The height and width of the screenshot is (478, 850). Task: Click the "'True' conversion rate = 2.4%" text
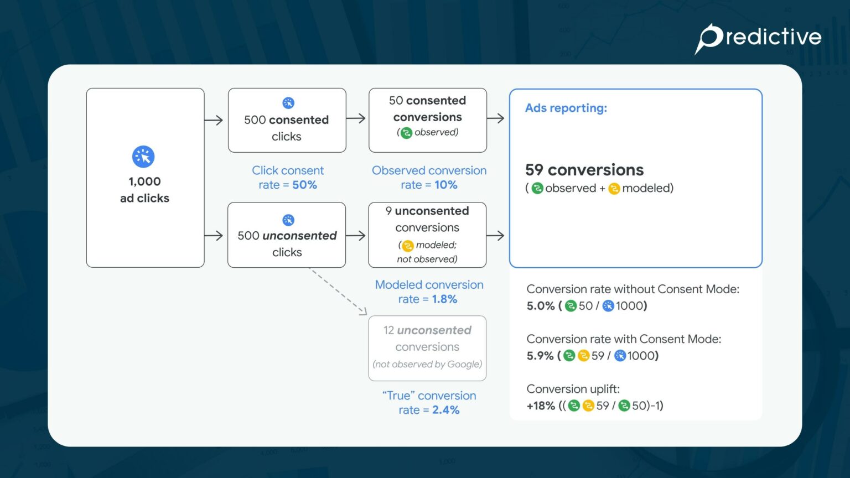(x=429, y=403)
